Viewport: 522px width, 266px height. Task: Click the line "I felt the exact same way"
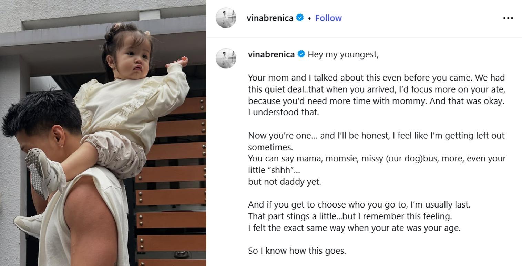click(354, 228)
